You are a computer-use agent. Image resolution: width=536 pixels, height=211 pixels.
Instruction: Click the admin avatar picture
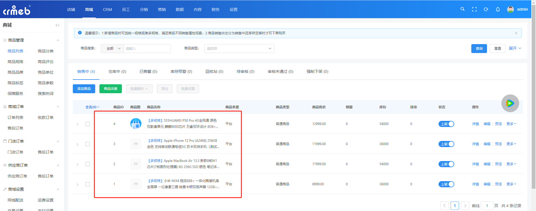point(511,9)
